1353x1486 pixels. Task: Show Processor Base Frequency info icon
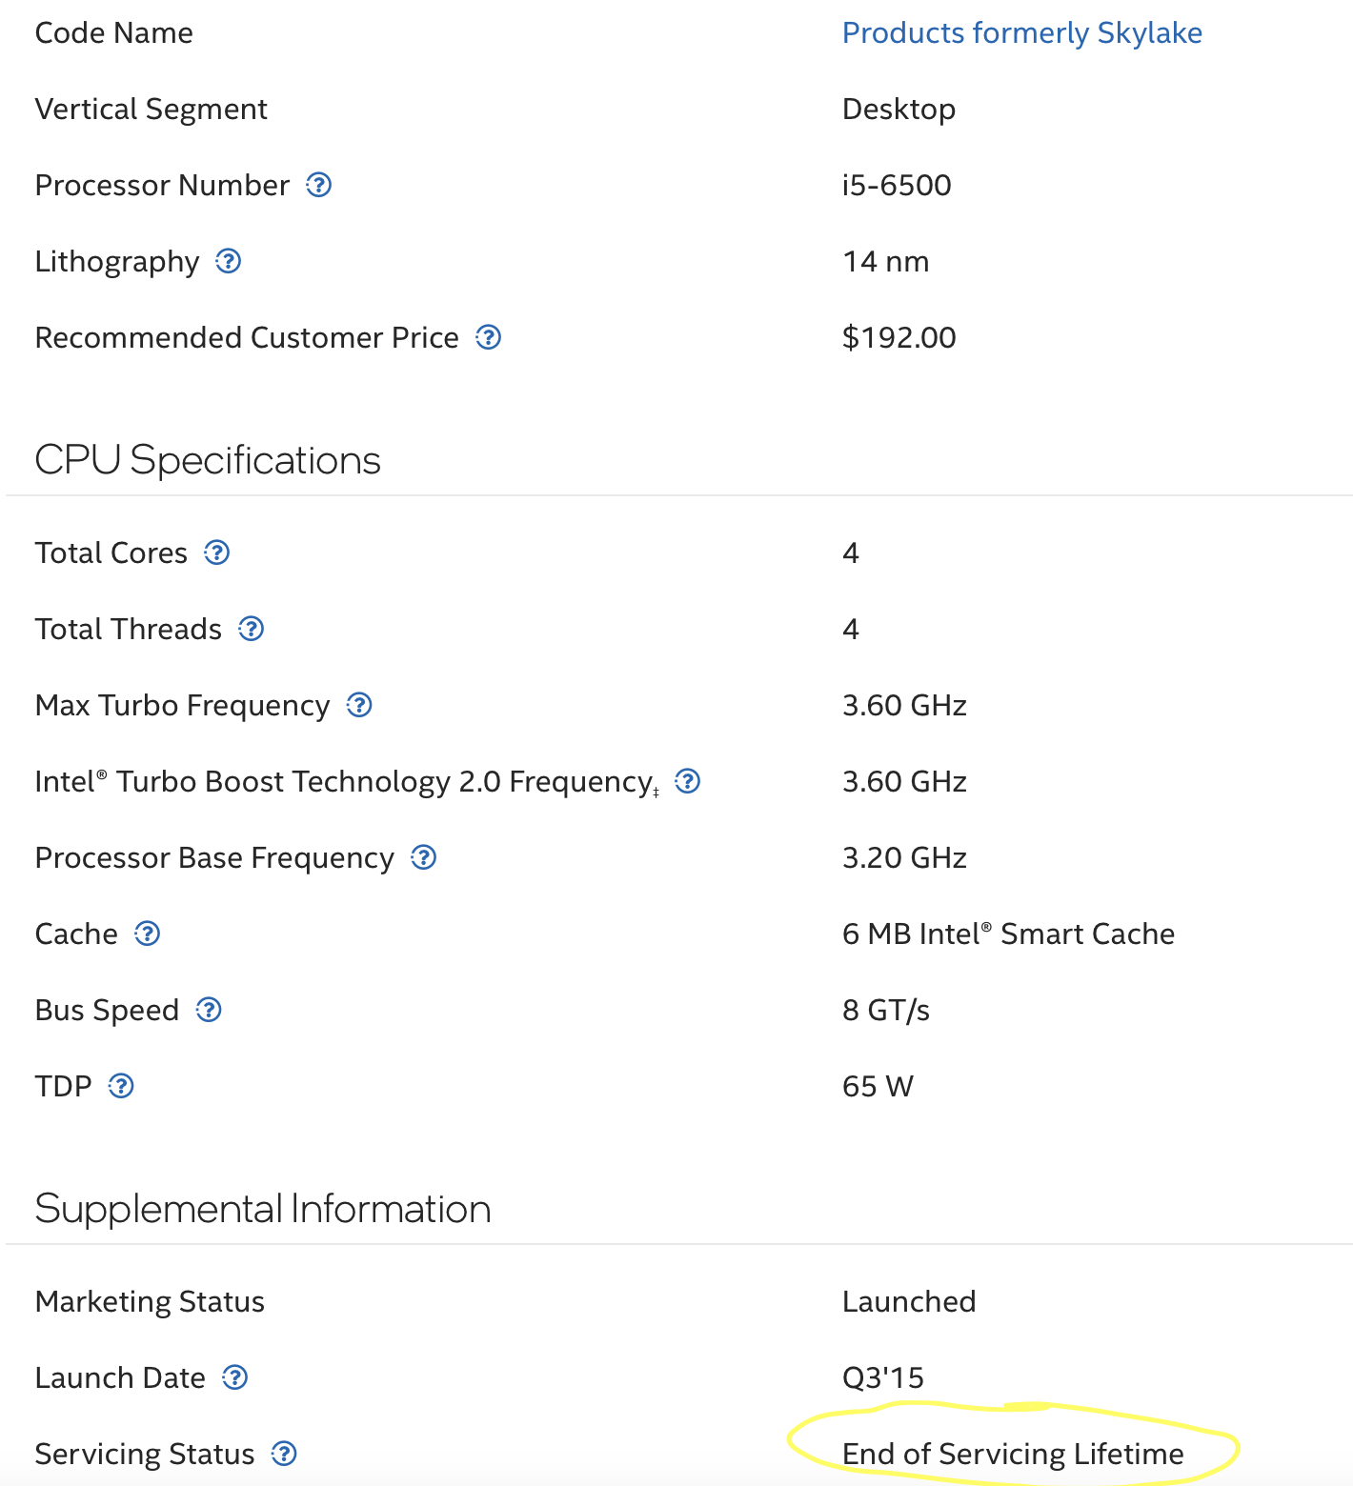click(x=424, y=857)
